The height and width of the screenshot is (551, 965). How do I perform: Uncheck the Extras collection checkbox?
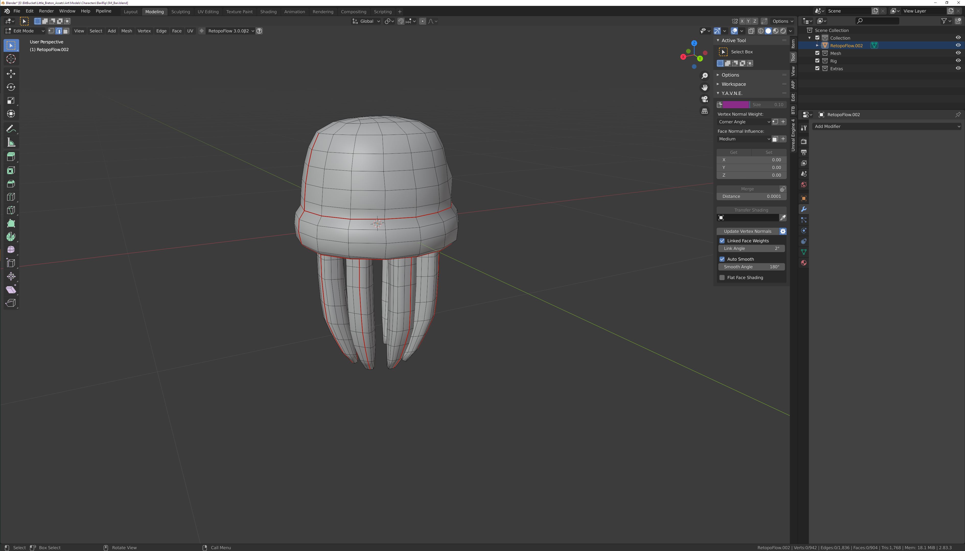(817, 68)
